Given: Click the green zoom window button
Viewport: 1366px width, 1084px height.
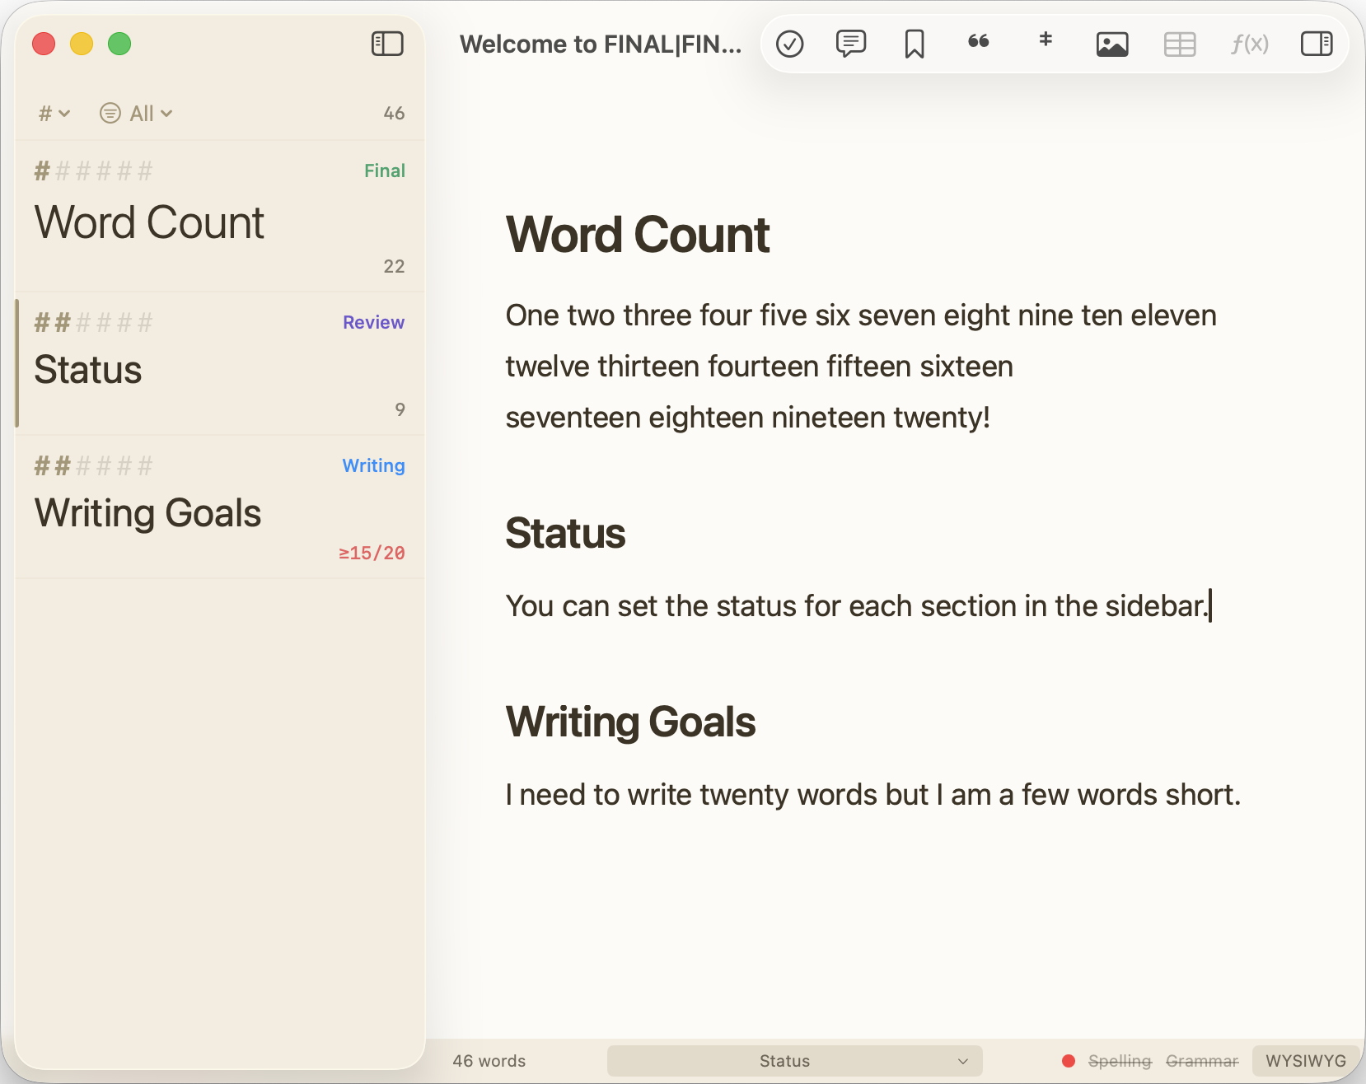Looking at the screenshot, I should pyautogui.click(x=119, y=44).
